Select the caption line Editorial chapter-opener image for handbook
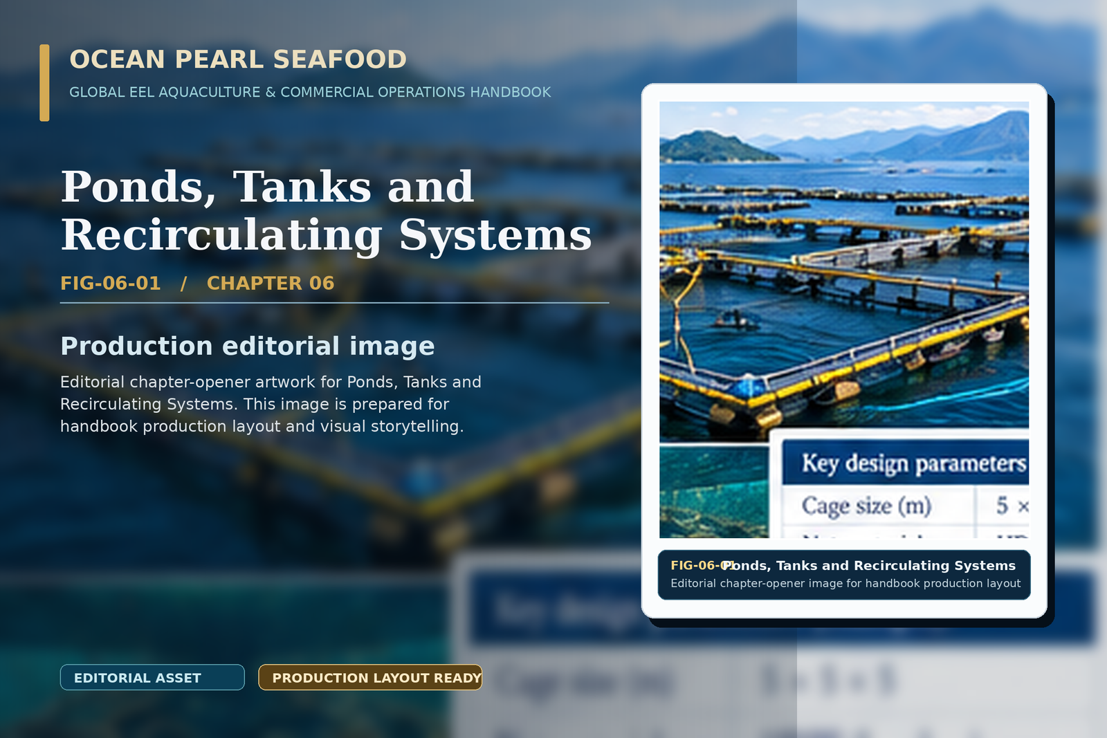 tap(845, 583)
